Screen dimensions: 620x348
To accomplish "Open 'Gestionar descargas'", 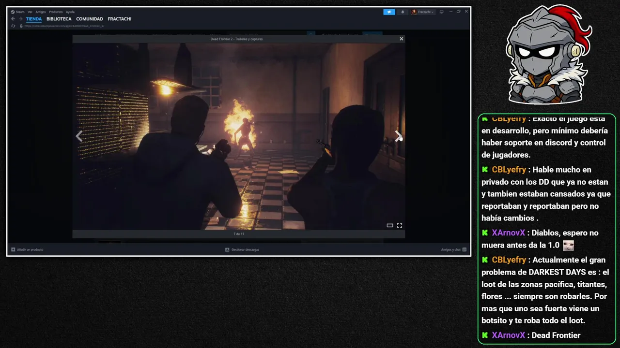I will [242, 249].
